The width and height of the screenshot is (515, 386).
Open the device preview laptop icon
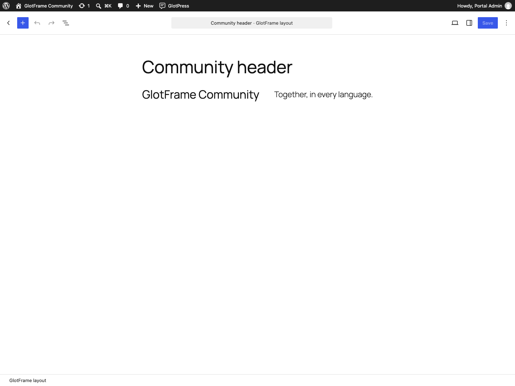coord(455,23)
